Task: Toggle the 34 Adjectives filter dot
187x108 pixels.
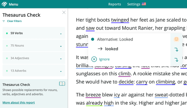Action: [7, 58]
